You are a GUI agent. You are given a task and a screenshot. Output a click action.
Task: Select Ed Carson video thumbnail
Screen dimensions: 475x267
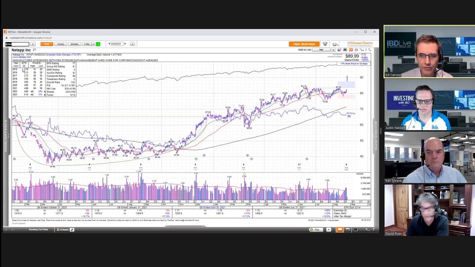pyautogui.click(x=429, y=52)
